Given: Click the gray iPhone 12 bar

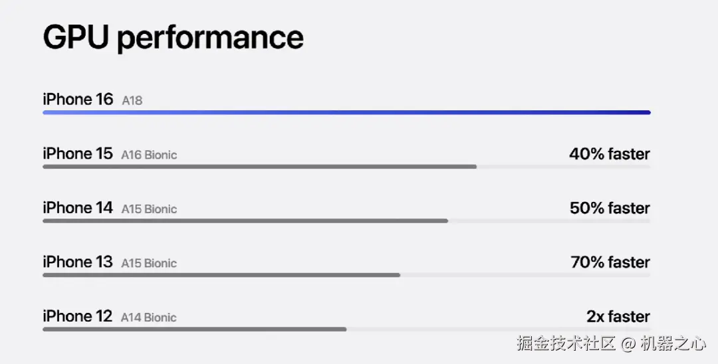Looking at the screenshot, I should [x=195, y=329].
